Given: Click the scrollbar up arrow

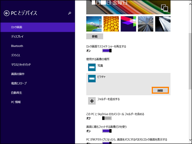Looking at the screenshot, I should tap(190, 4).
